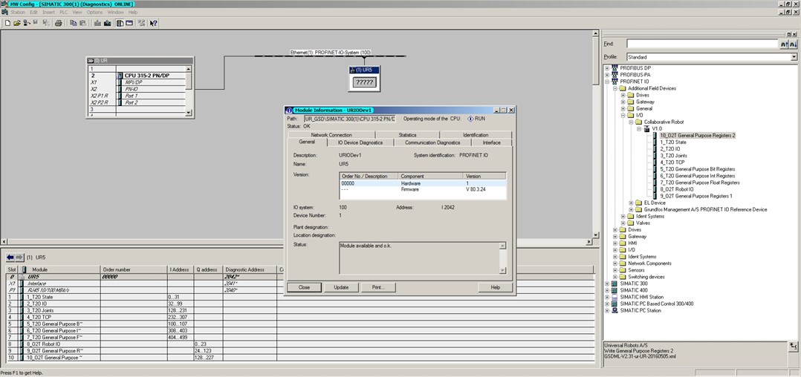801x377 pixels.
Task: Expand the PROFIBUS DP catalog node
Action: click(607, 68)
